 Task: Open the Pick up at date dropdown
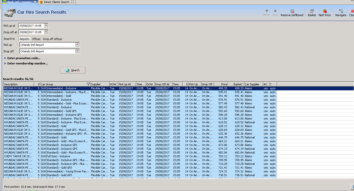click(x=46, y=25)
